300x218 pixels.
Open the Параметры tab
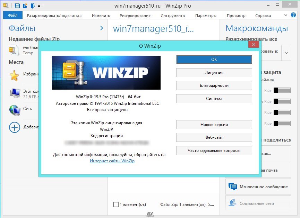pyautogui.click(x=206, y=16)
